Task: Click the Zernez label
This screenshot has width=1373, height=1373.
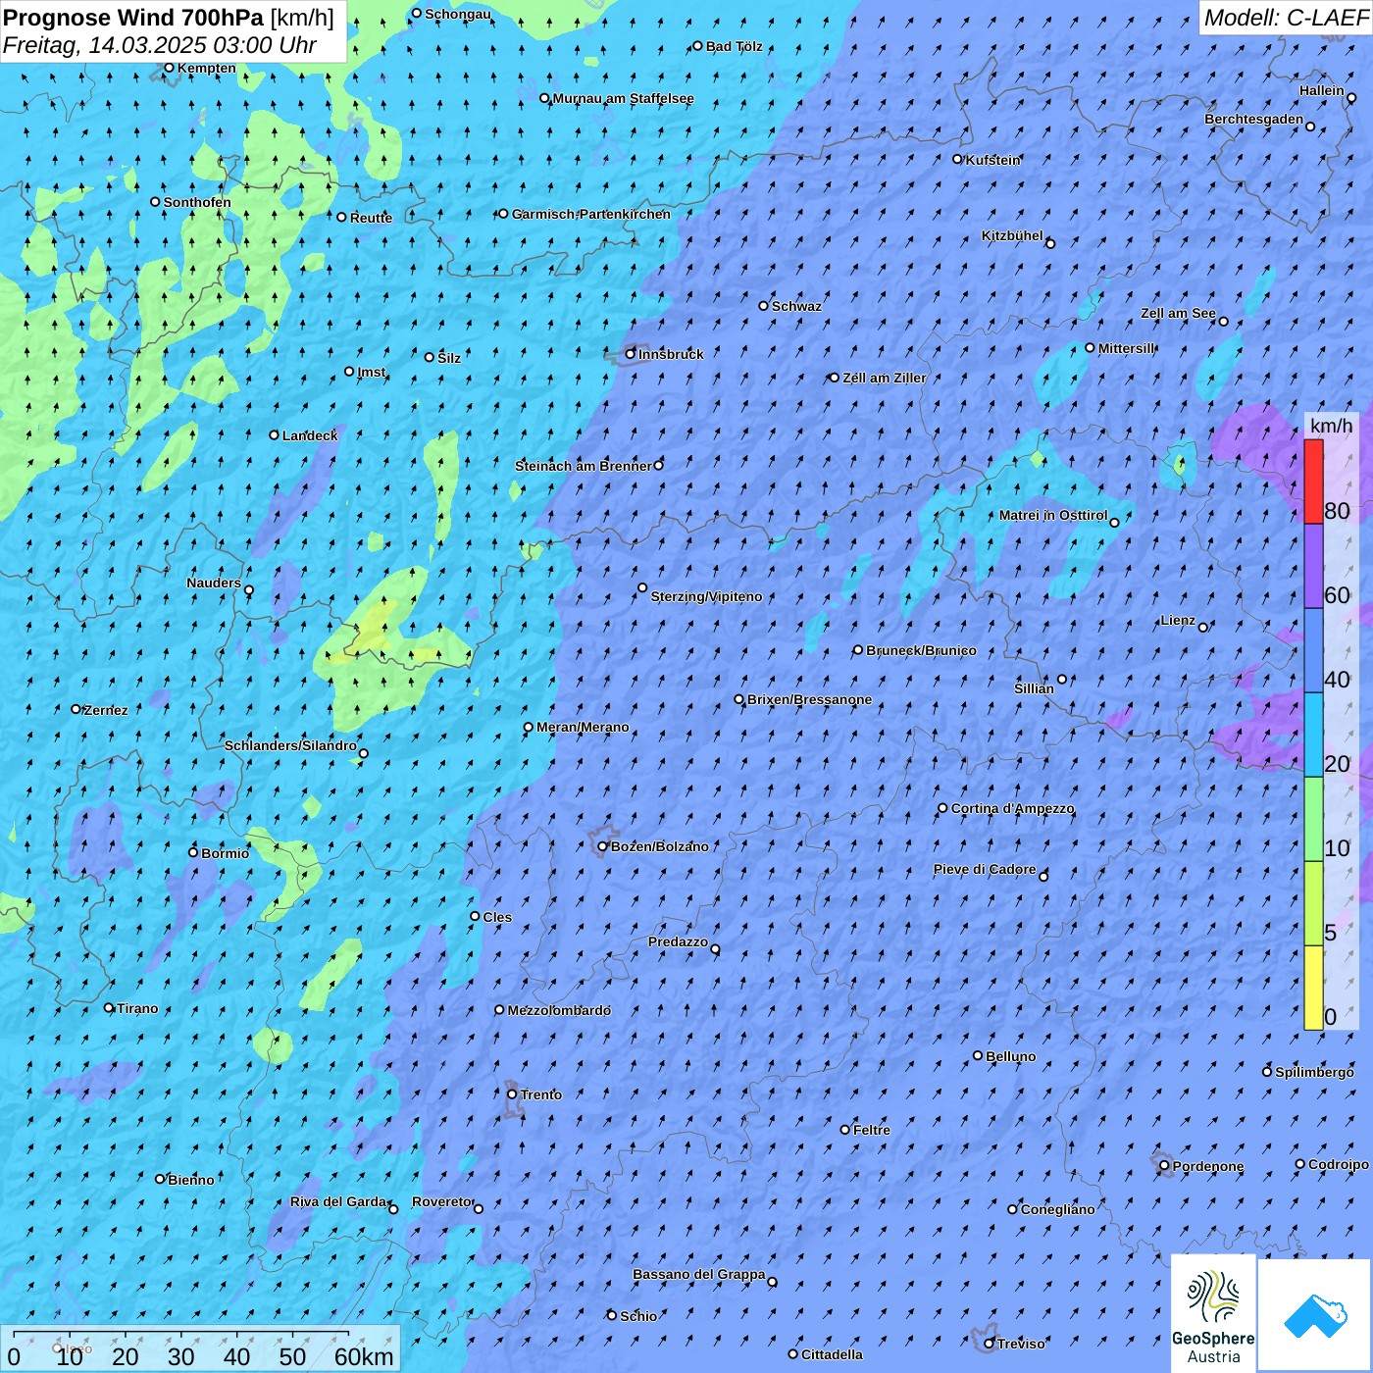Action: coord(106,710)
